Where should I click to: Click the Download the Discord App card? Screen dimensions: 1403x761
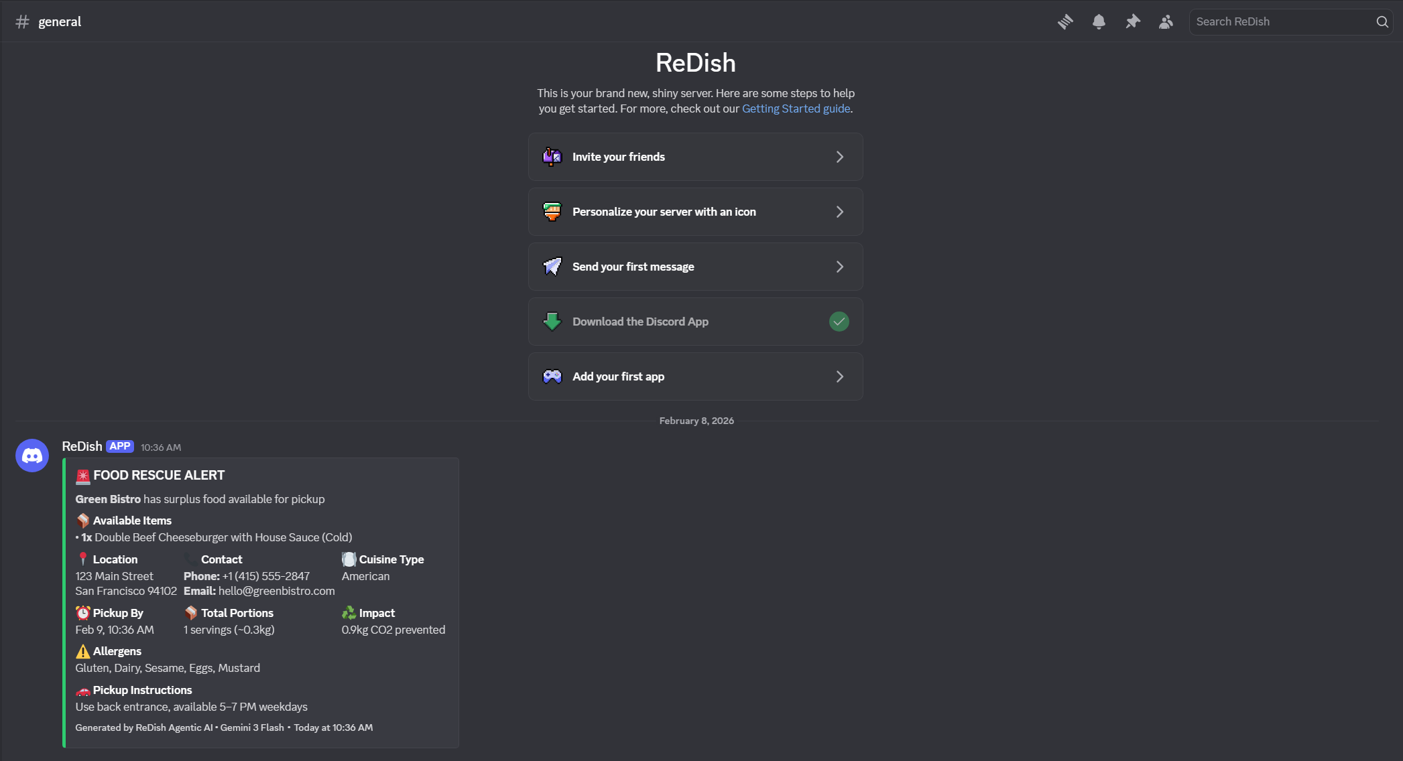(670, 322)
